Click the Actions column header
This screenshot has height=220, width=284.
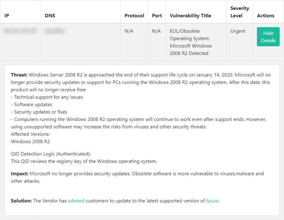tap(266, 16)
